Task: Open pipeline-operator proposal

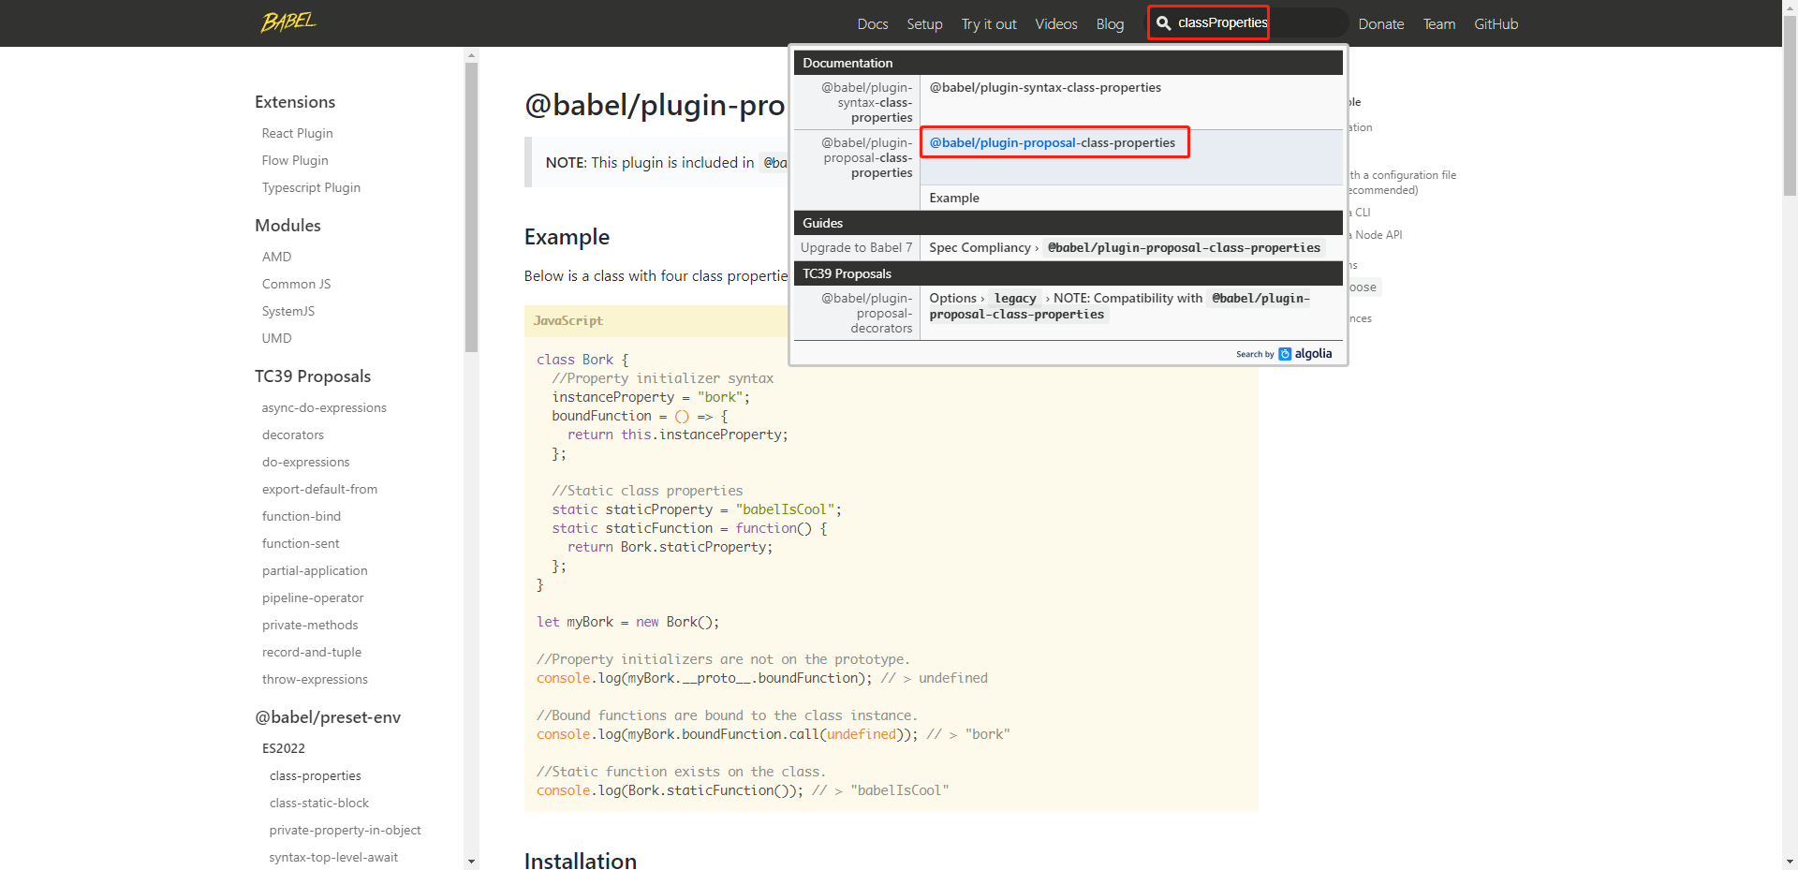Action: [313, 597]
